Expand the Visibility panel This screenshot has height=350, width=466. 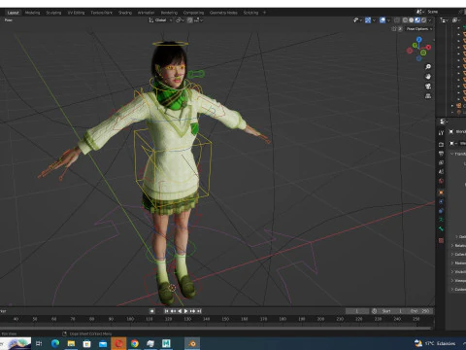[452, 272]
